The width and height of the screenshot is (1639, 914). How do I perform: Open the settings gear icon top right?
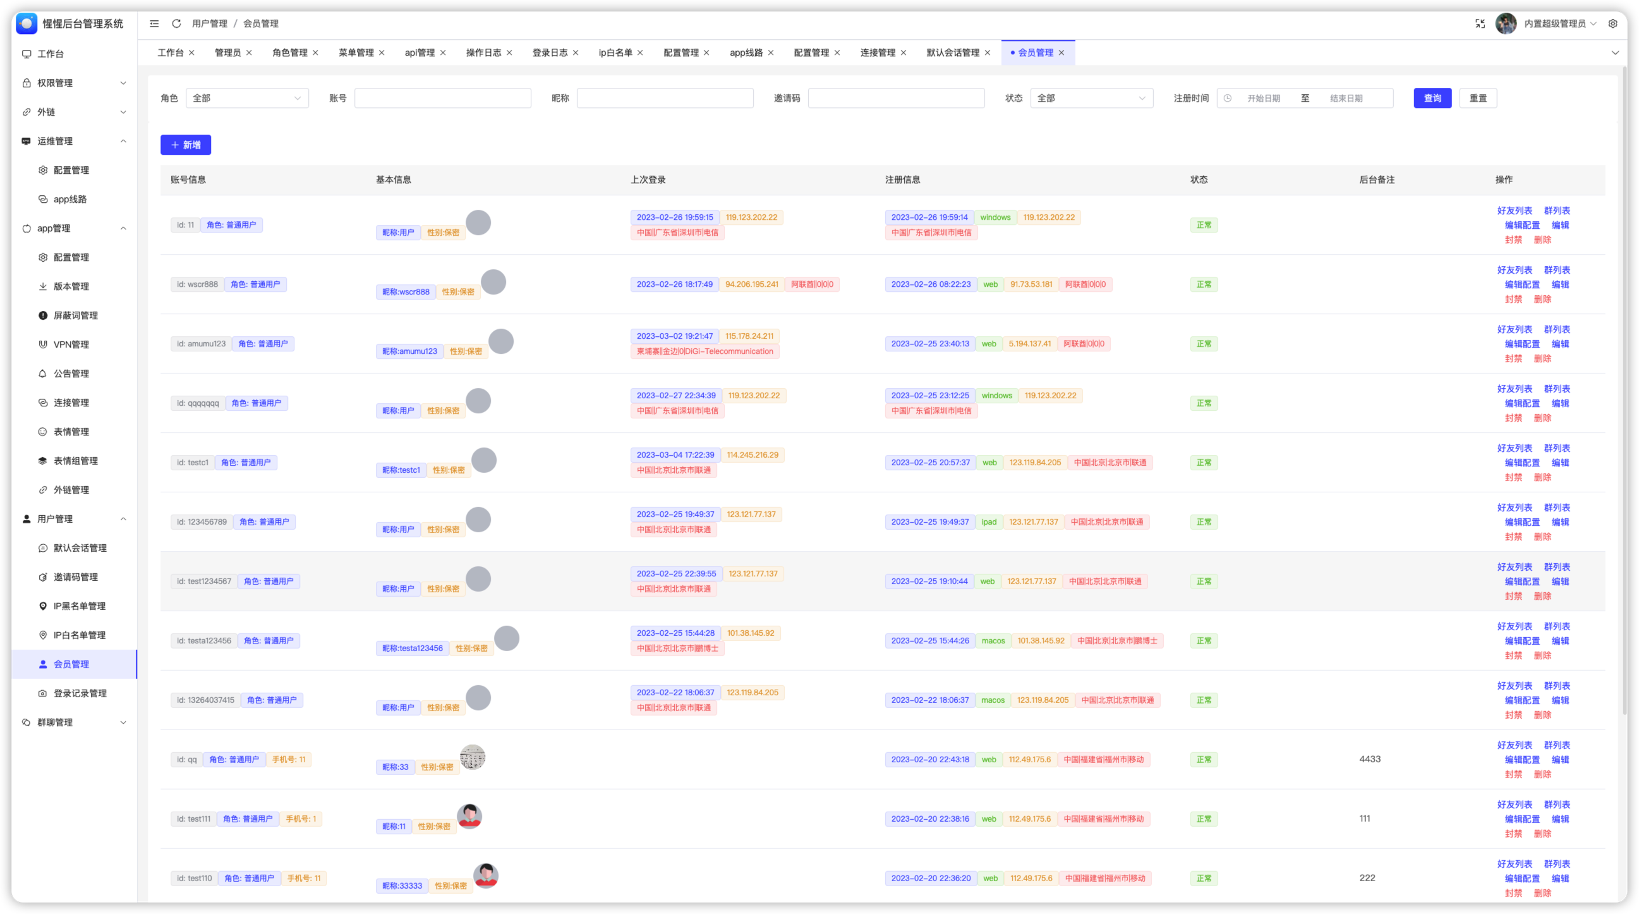click(1612, 23)
